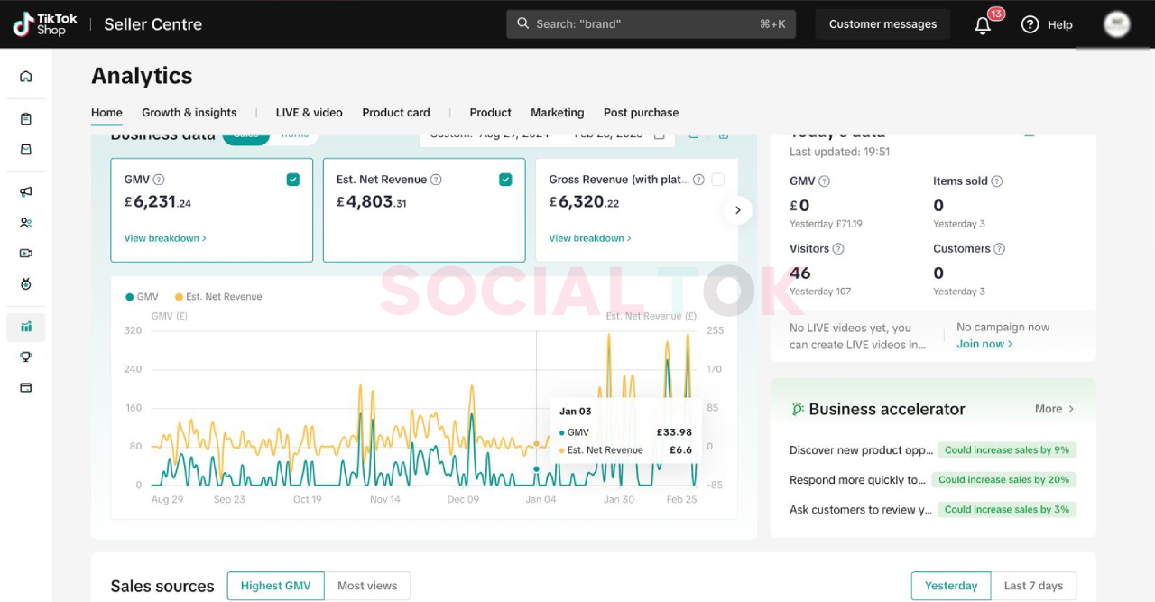Select the megaphone marketing sidebar icon

[x=26, y=191]
